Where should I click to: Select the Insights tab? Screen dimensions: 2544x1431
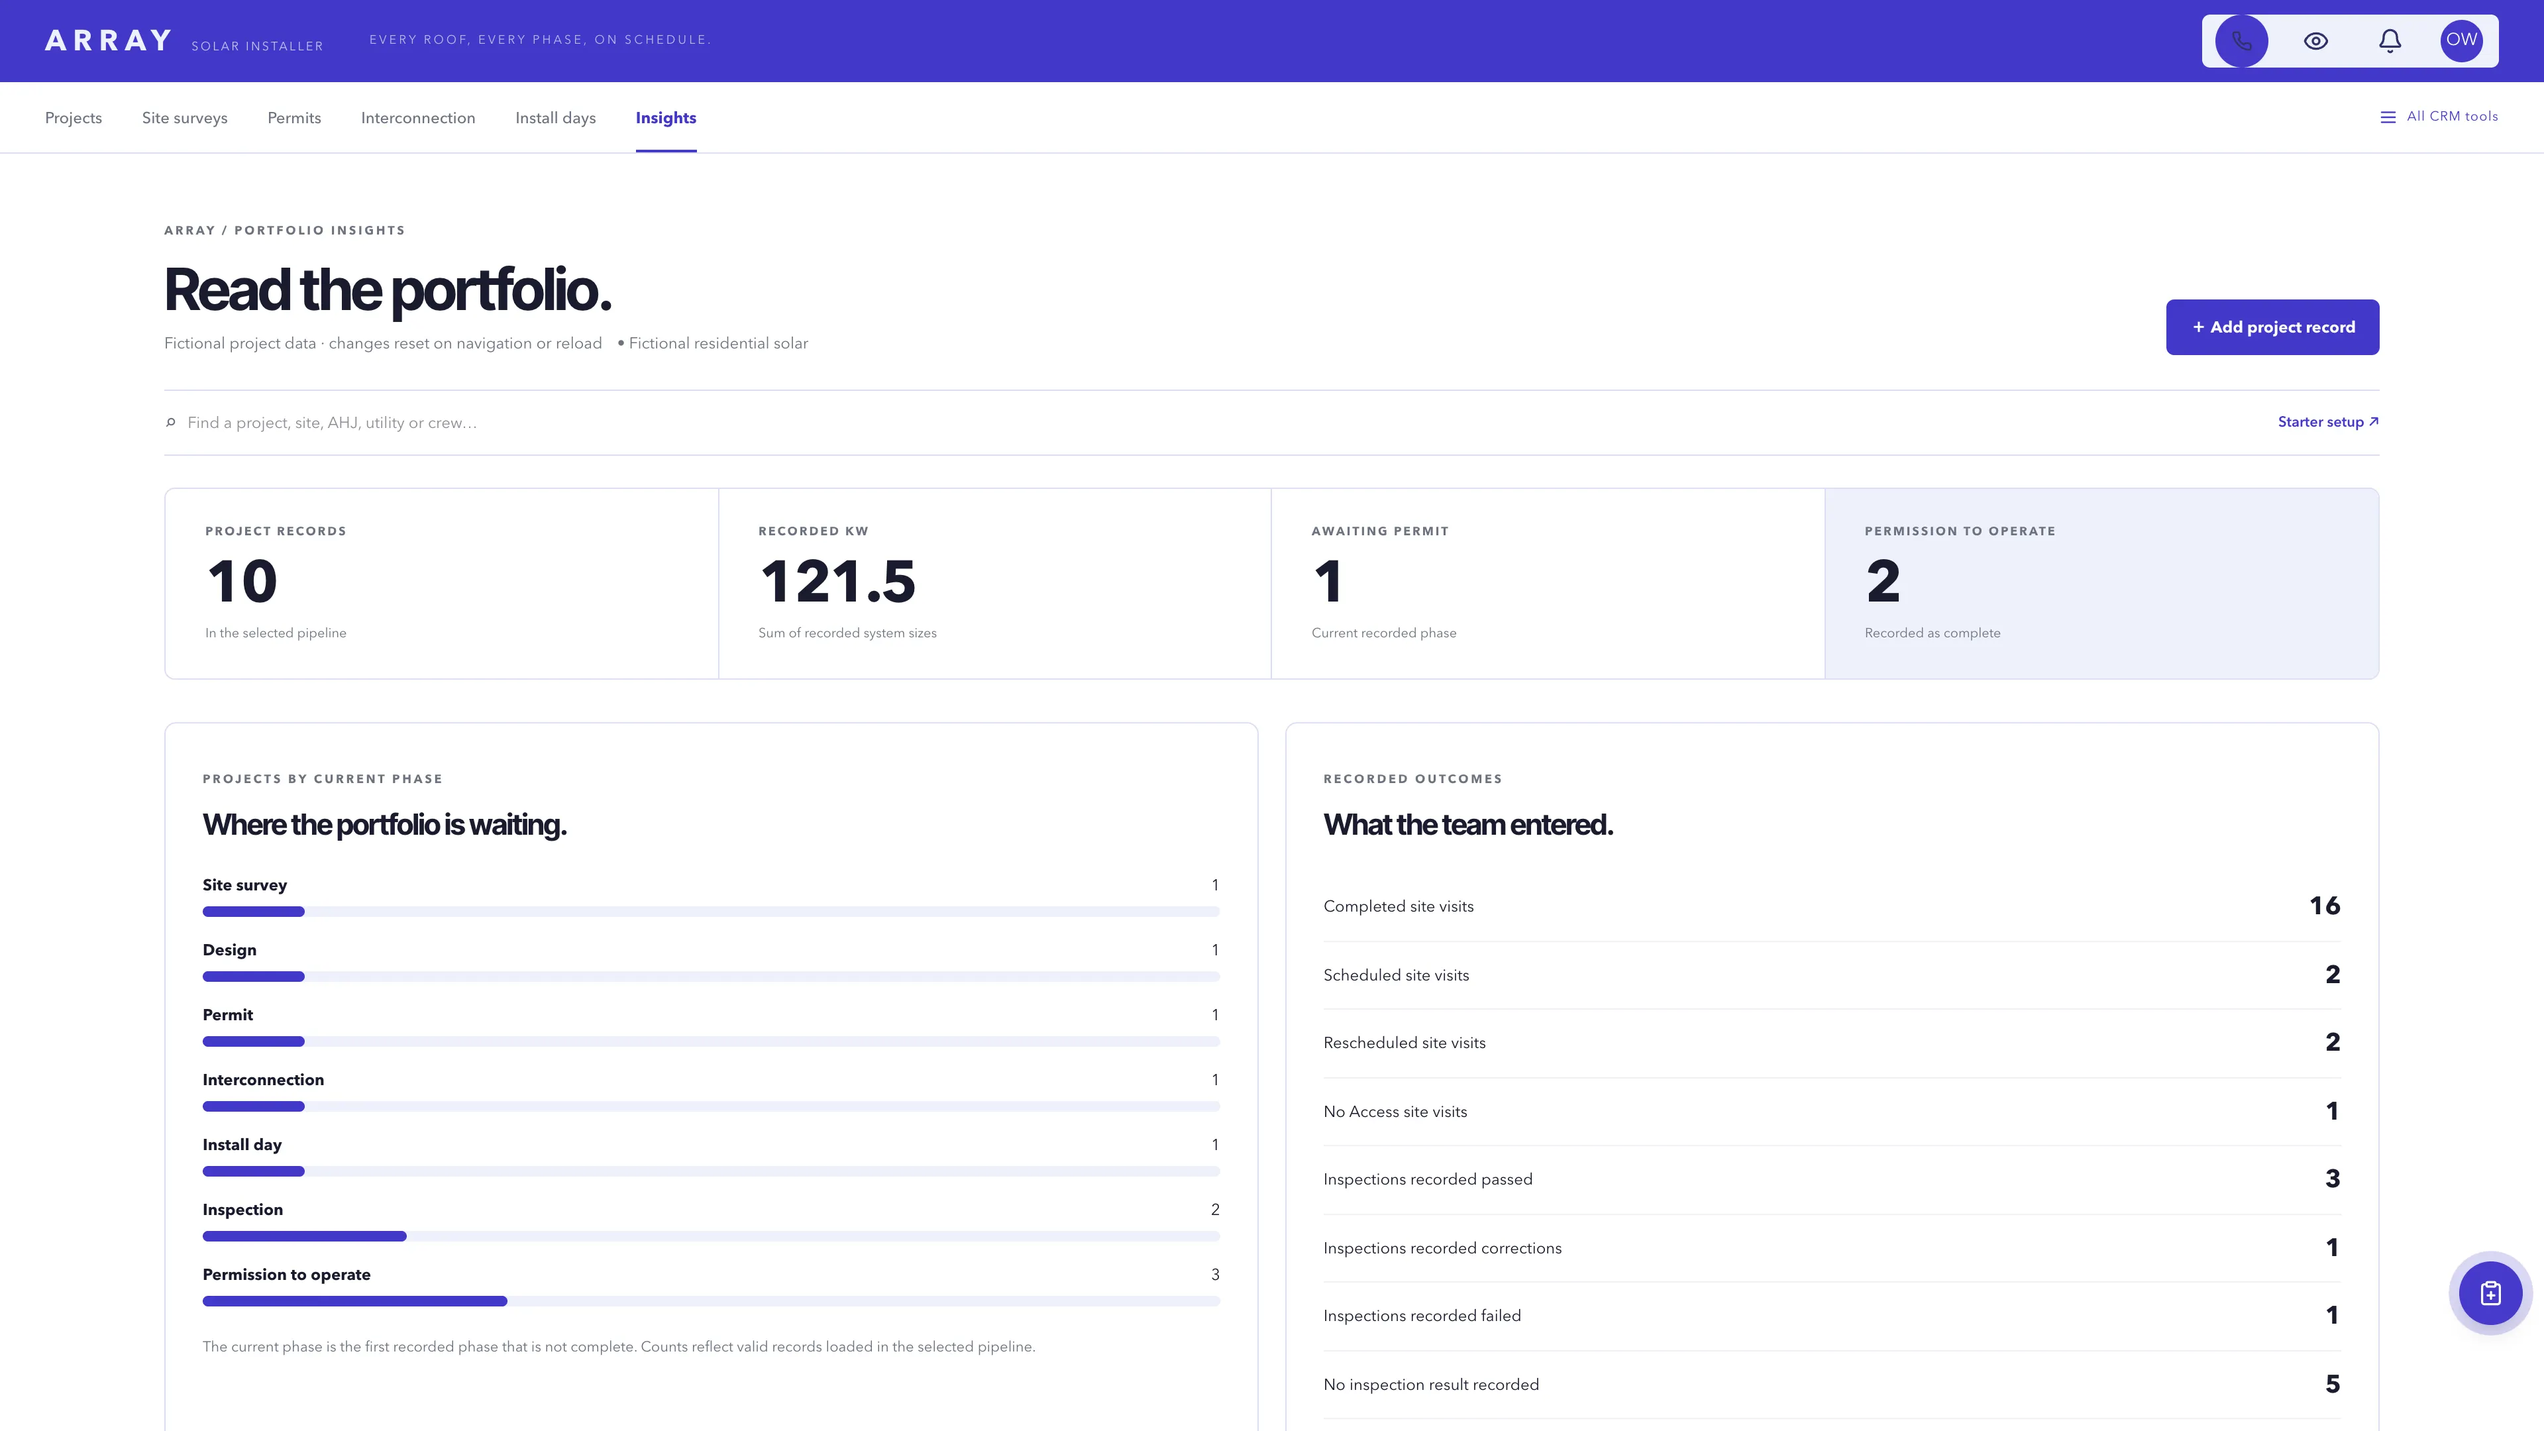pos(666,117)
